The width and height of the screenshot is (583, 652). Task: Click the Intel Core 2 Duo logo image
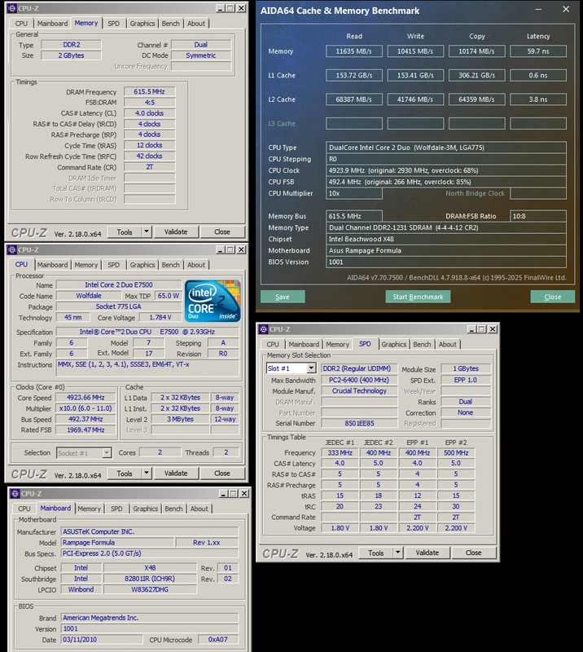click(x=213, y=300)
